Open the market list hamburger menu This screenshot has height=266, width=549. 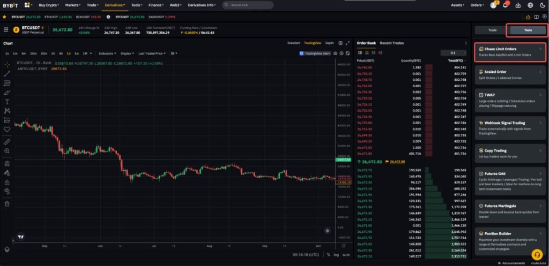point(6,30)
